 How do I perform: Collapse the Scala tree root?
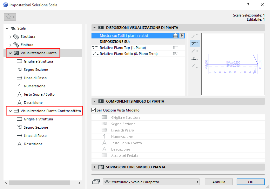click(x=7, y=28)
